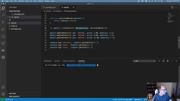Switch to the package.json editor tab
The image size is (180, 101).
(50, 7)
